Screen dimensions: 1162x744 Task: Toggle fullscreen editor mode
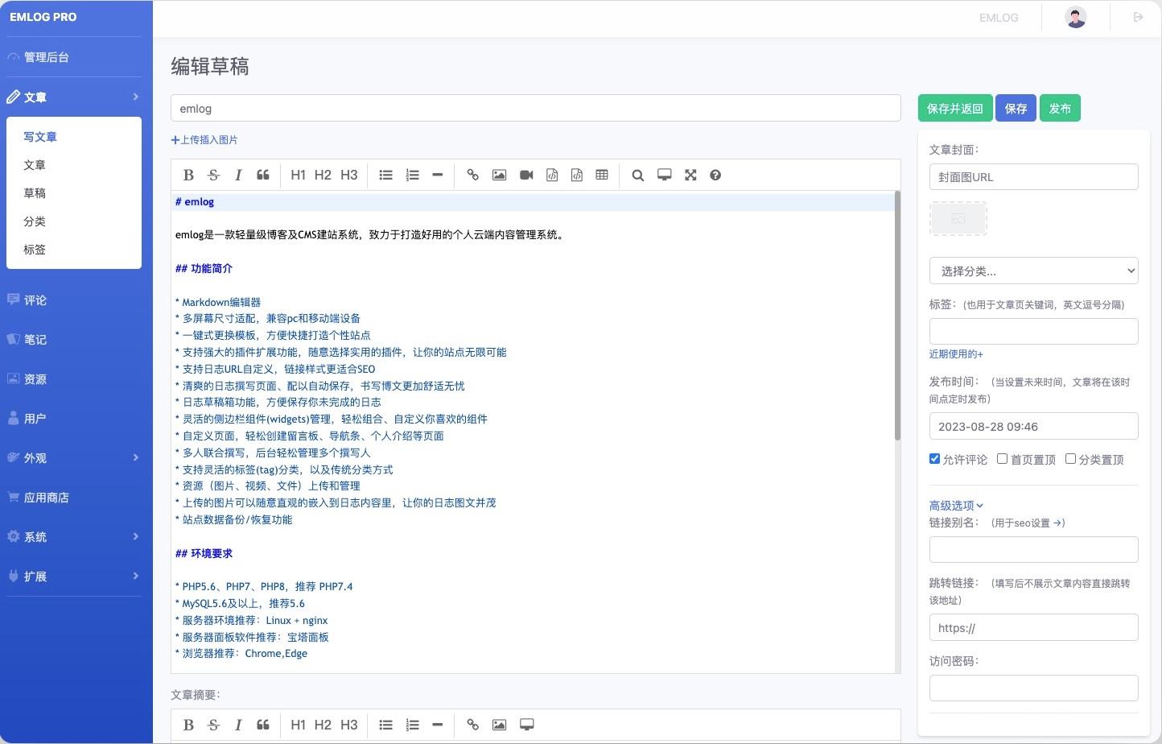pos(690,175)
